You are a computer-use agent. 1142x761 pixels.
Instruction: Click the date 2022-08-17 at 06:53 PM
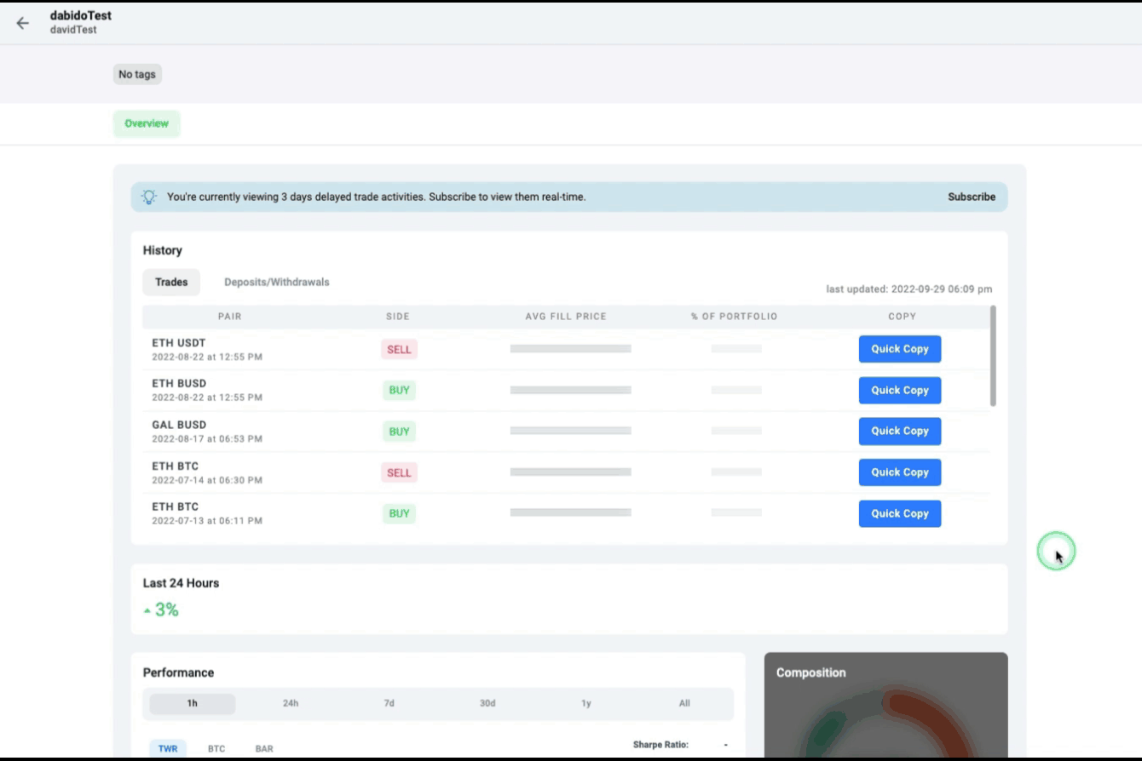207,439
